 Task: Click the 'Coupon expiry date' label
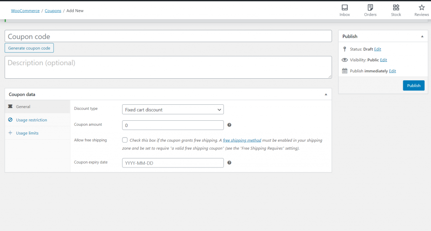(91, 162)
